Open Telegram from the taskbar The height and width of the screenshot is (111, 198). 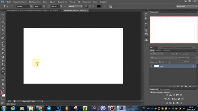tap(49, 108)
